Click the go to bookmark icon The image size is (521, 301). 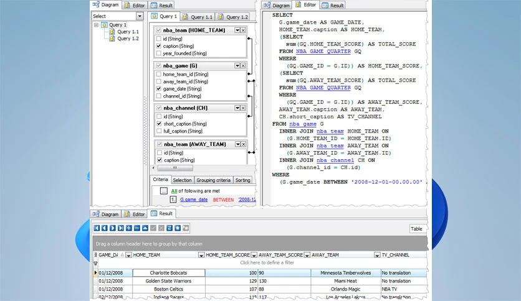tap(186, 228)
